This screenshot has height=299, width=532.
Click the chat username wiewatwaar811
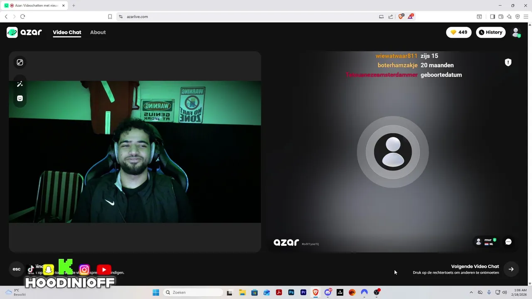pos(397,56)
